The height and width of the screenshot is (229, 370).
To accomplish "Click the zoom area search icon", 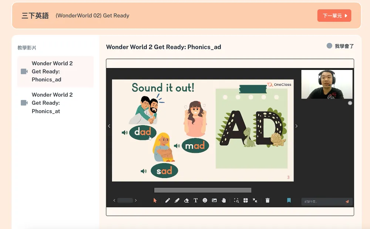I will pyautogui.click(x=236, y=201).
